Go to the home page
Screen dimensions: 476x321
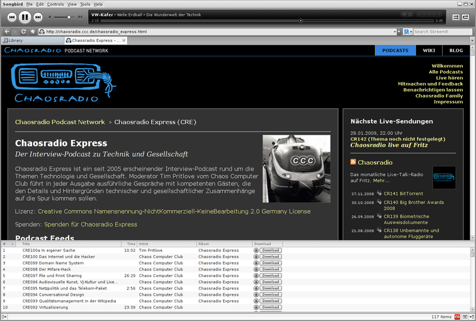(33, 31)
